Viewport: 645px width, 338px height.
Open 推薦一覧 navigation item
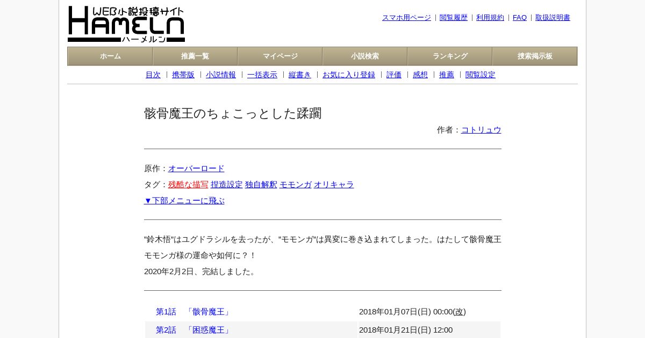click(x=195, y=56)
